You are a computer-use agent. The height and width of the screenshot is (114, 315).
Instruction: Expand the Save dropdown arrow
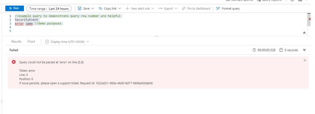[x=92, y=9]
